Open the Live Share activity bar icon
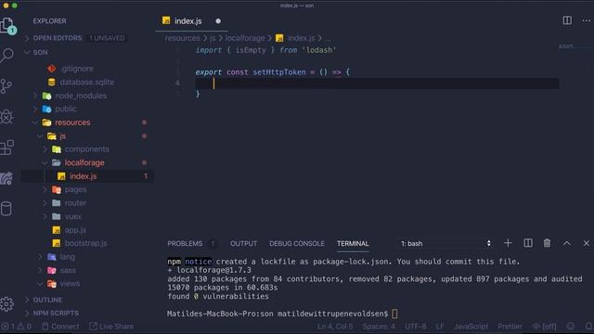Screen dimensions: 594x334 [6, 178]
